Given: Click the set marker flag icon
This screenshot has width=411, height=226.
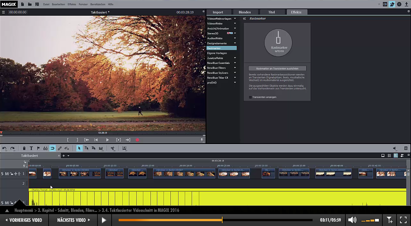Looking at the screenshot, I should [x=38, y=148].
